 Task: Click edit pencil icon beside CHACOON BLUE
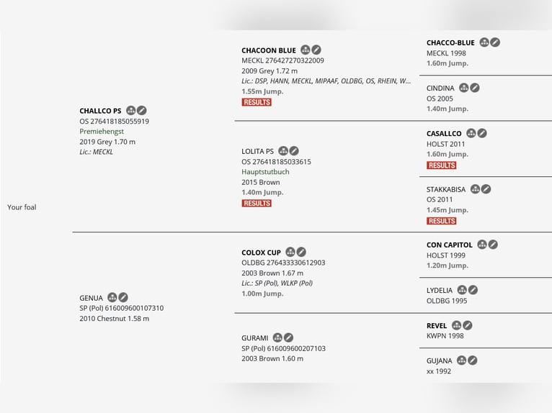pyautogui.click(x=316, y=50)
